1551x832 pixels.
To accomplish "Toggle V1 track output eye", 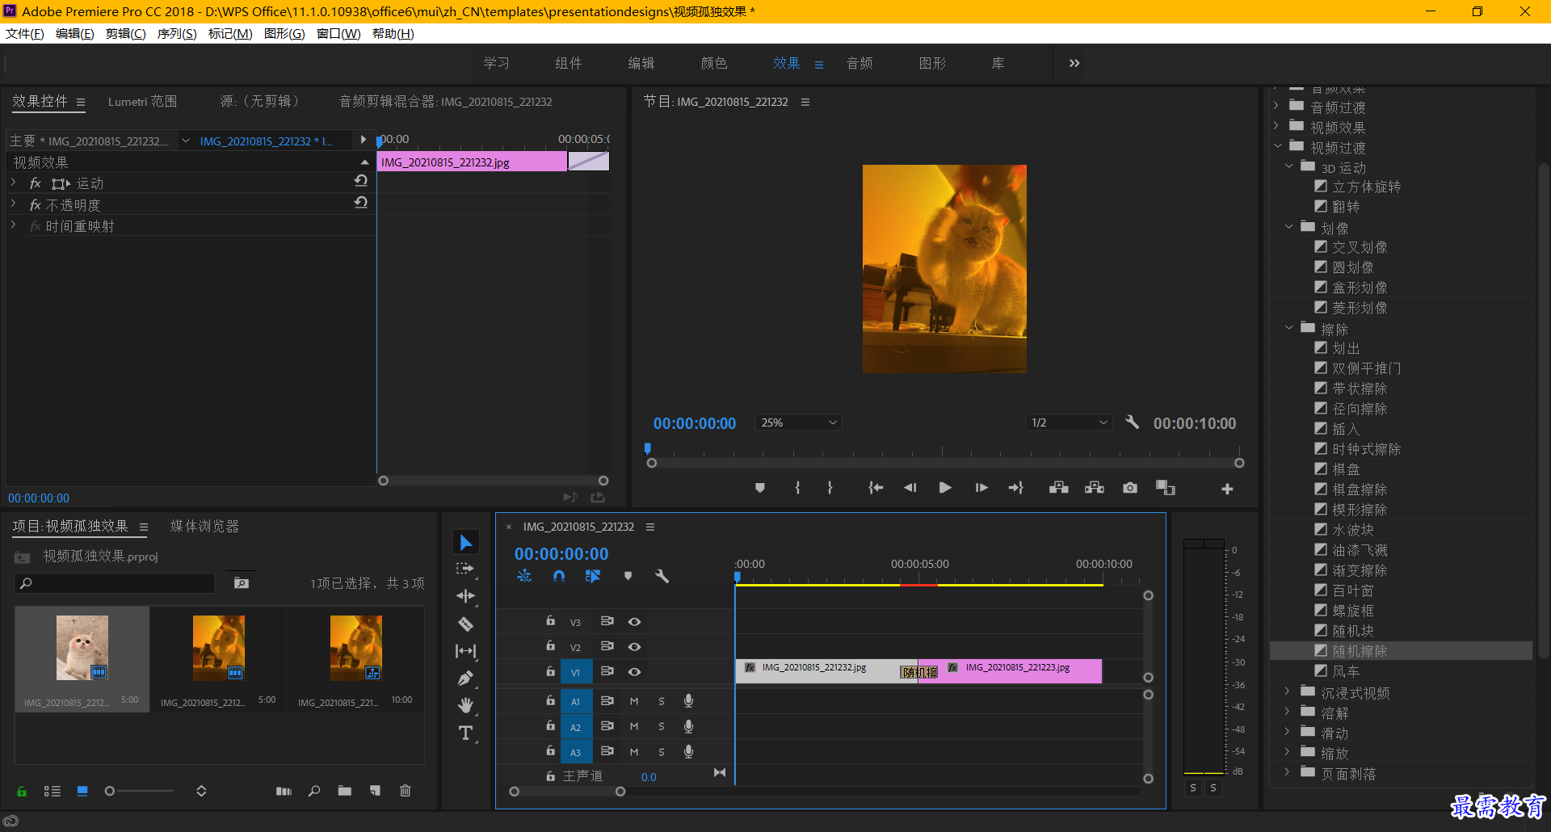I will [x=634, y=671].
